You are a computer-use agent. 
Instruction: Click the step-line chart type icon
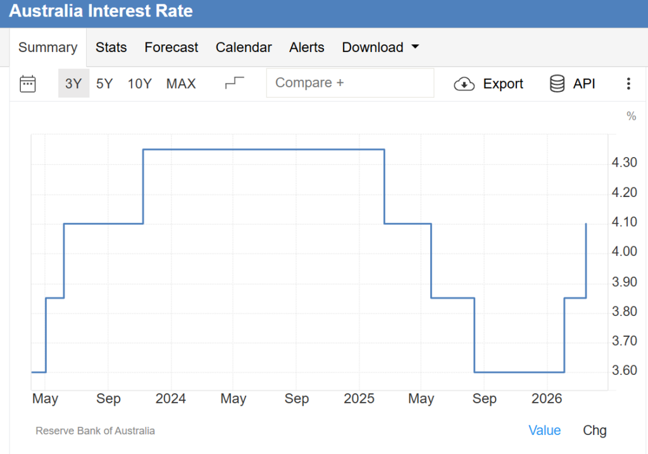coord(235,84)
